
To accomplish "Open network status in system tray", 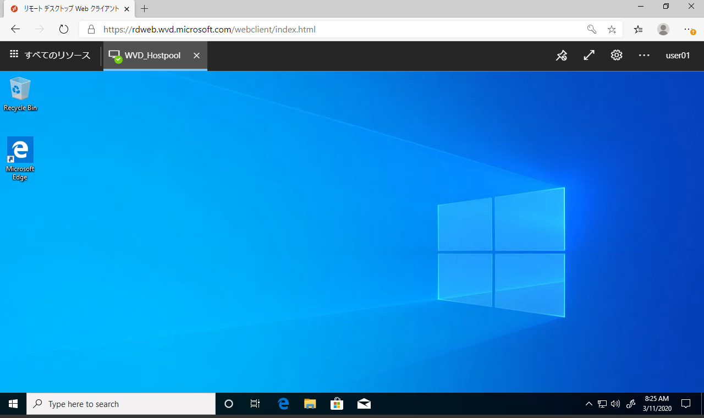I will tap(602, 404).
